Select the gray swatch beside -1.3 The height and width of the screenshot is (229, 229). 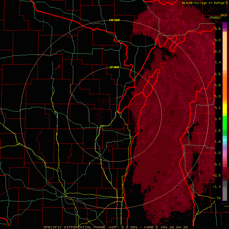(x=225, y=188)
